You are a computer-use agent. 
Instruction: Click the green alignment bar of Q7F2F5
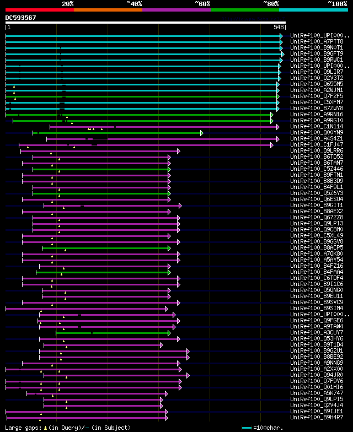141,97
